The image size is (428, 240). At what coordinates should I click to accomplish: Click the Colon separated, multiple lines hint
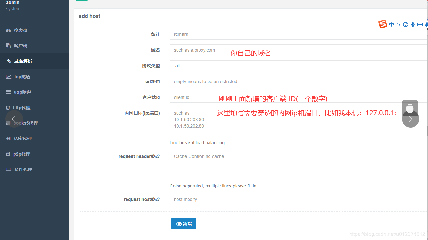click(213, 186)
